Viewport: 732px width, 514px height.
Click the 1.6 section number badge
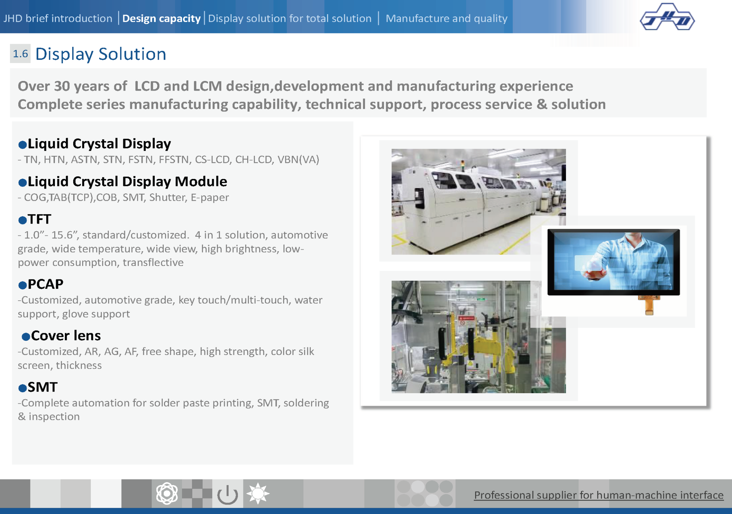pos(20,54)
